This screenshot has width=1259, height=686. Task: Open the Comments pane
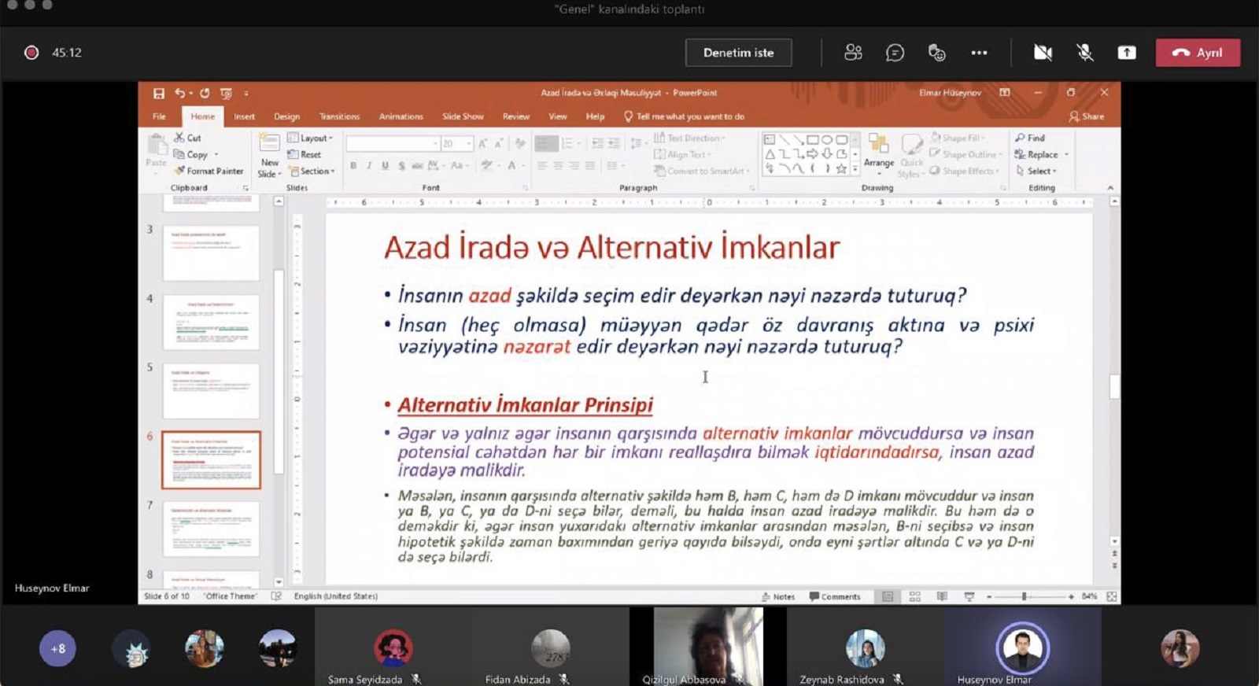pyautogui.click(x=835, y=596)
